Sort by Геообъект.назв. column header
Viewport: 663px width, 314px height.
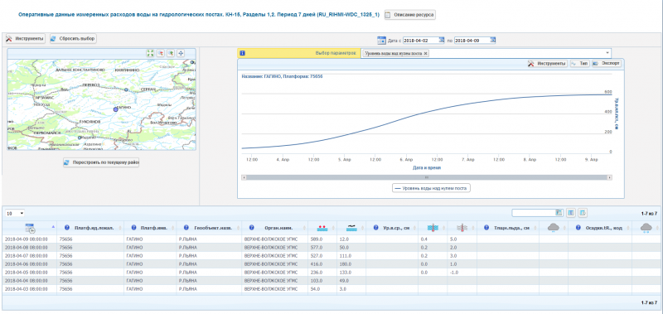click(x=213, y=228)
